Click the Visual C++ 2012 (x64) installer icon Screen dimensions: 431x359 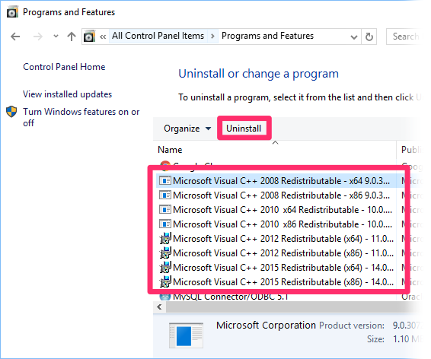[165, 239]
